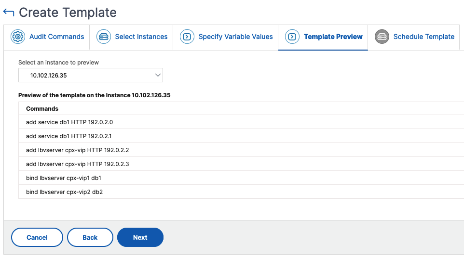
Task: Select the Template Preview tab label
Action: pos(333,37)
